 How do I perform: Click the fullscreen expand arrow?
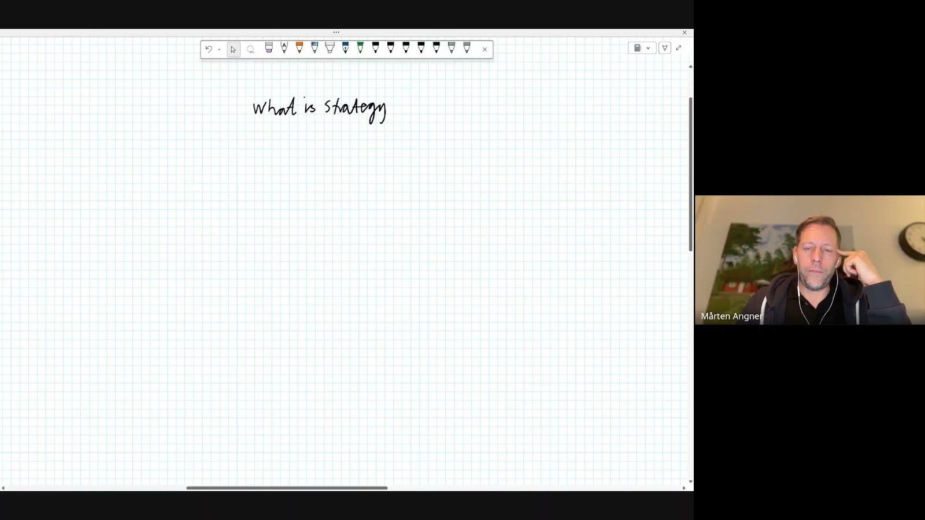pos(678,47)
